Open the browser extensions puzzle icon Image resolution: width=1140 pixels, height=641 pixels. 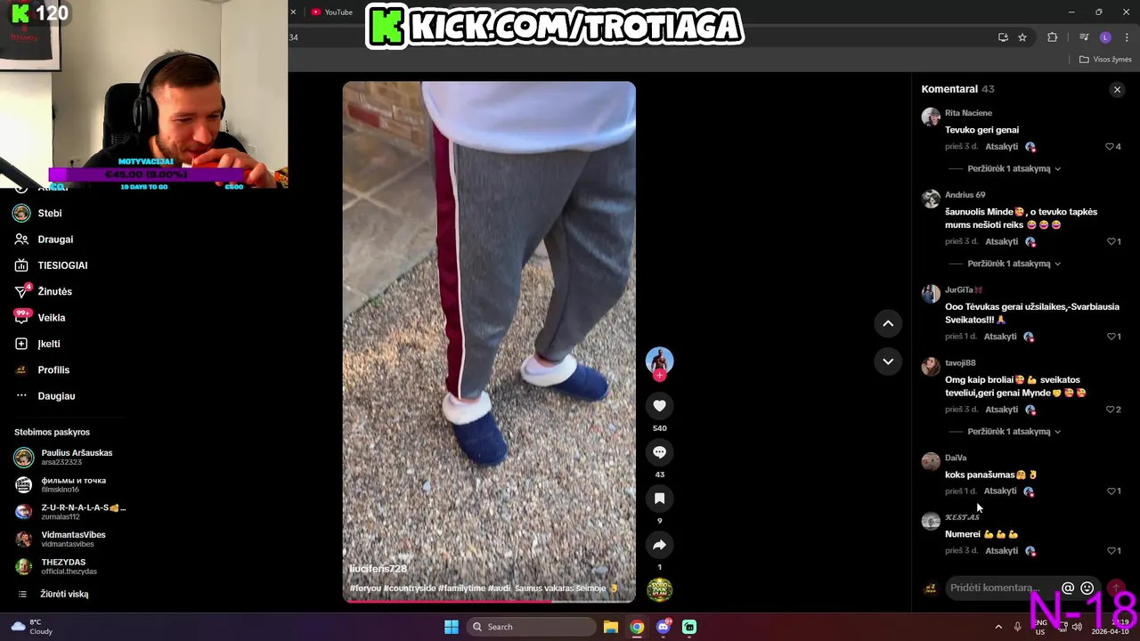point(1053,37)
